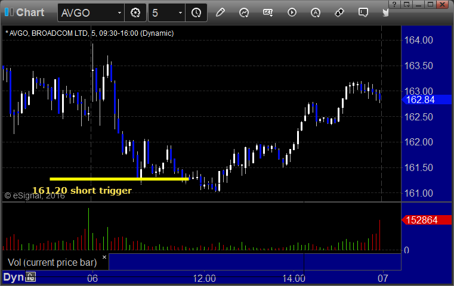Click the 161.00 price axis label
This screenshot has height=286, width=454.
pos(418,193)
